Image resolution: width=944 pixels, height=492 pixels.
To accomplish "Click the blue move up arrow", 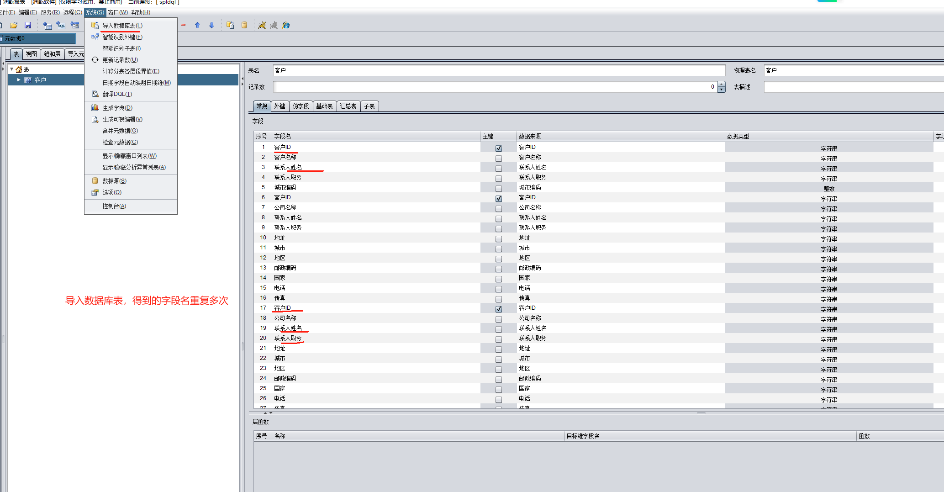I will pos(197,26).
